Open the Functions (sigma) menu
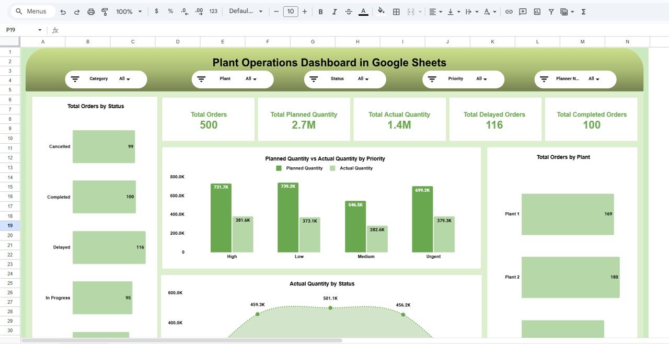Image resolution: width=669 pixels, height=344 pixels. pyautogui.click(x=582, y=11)
